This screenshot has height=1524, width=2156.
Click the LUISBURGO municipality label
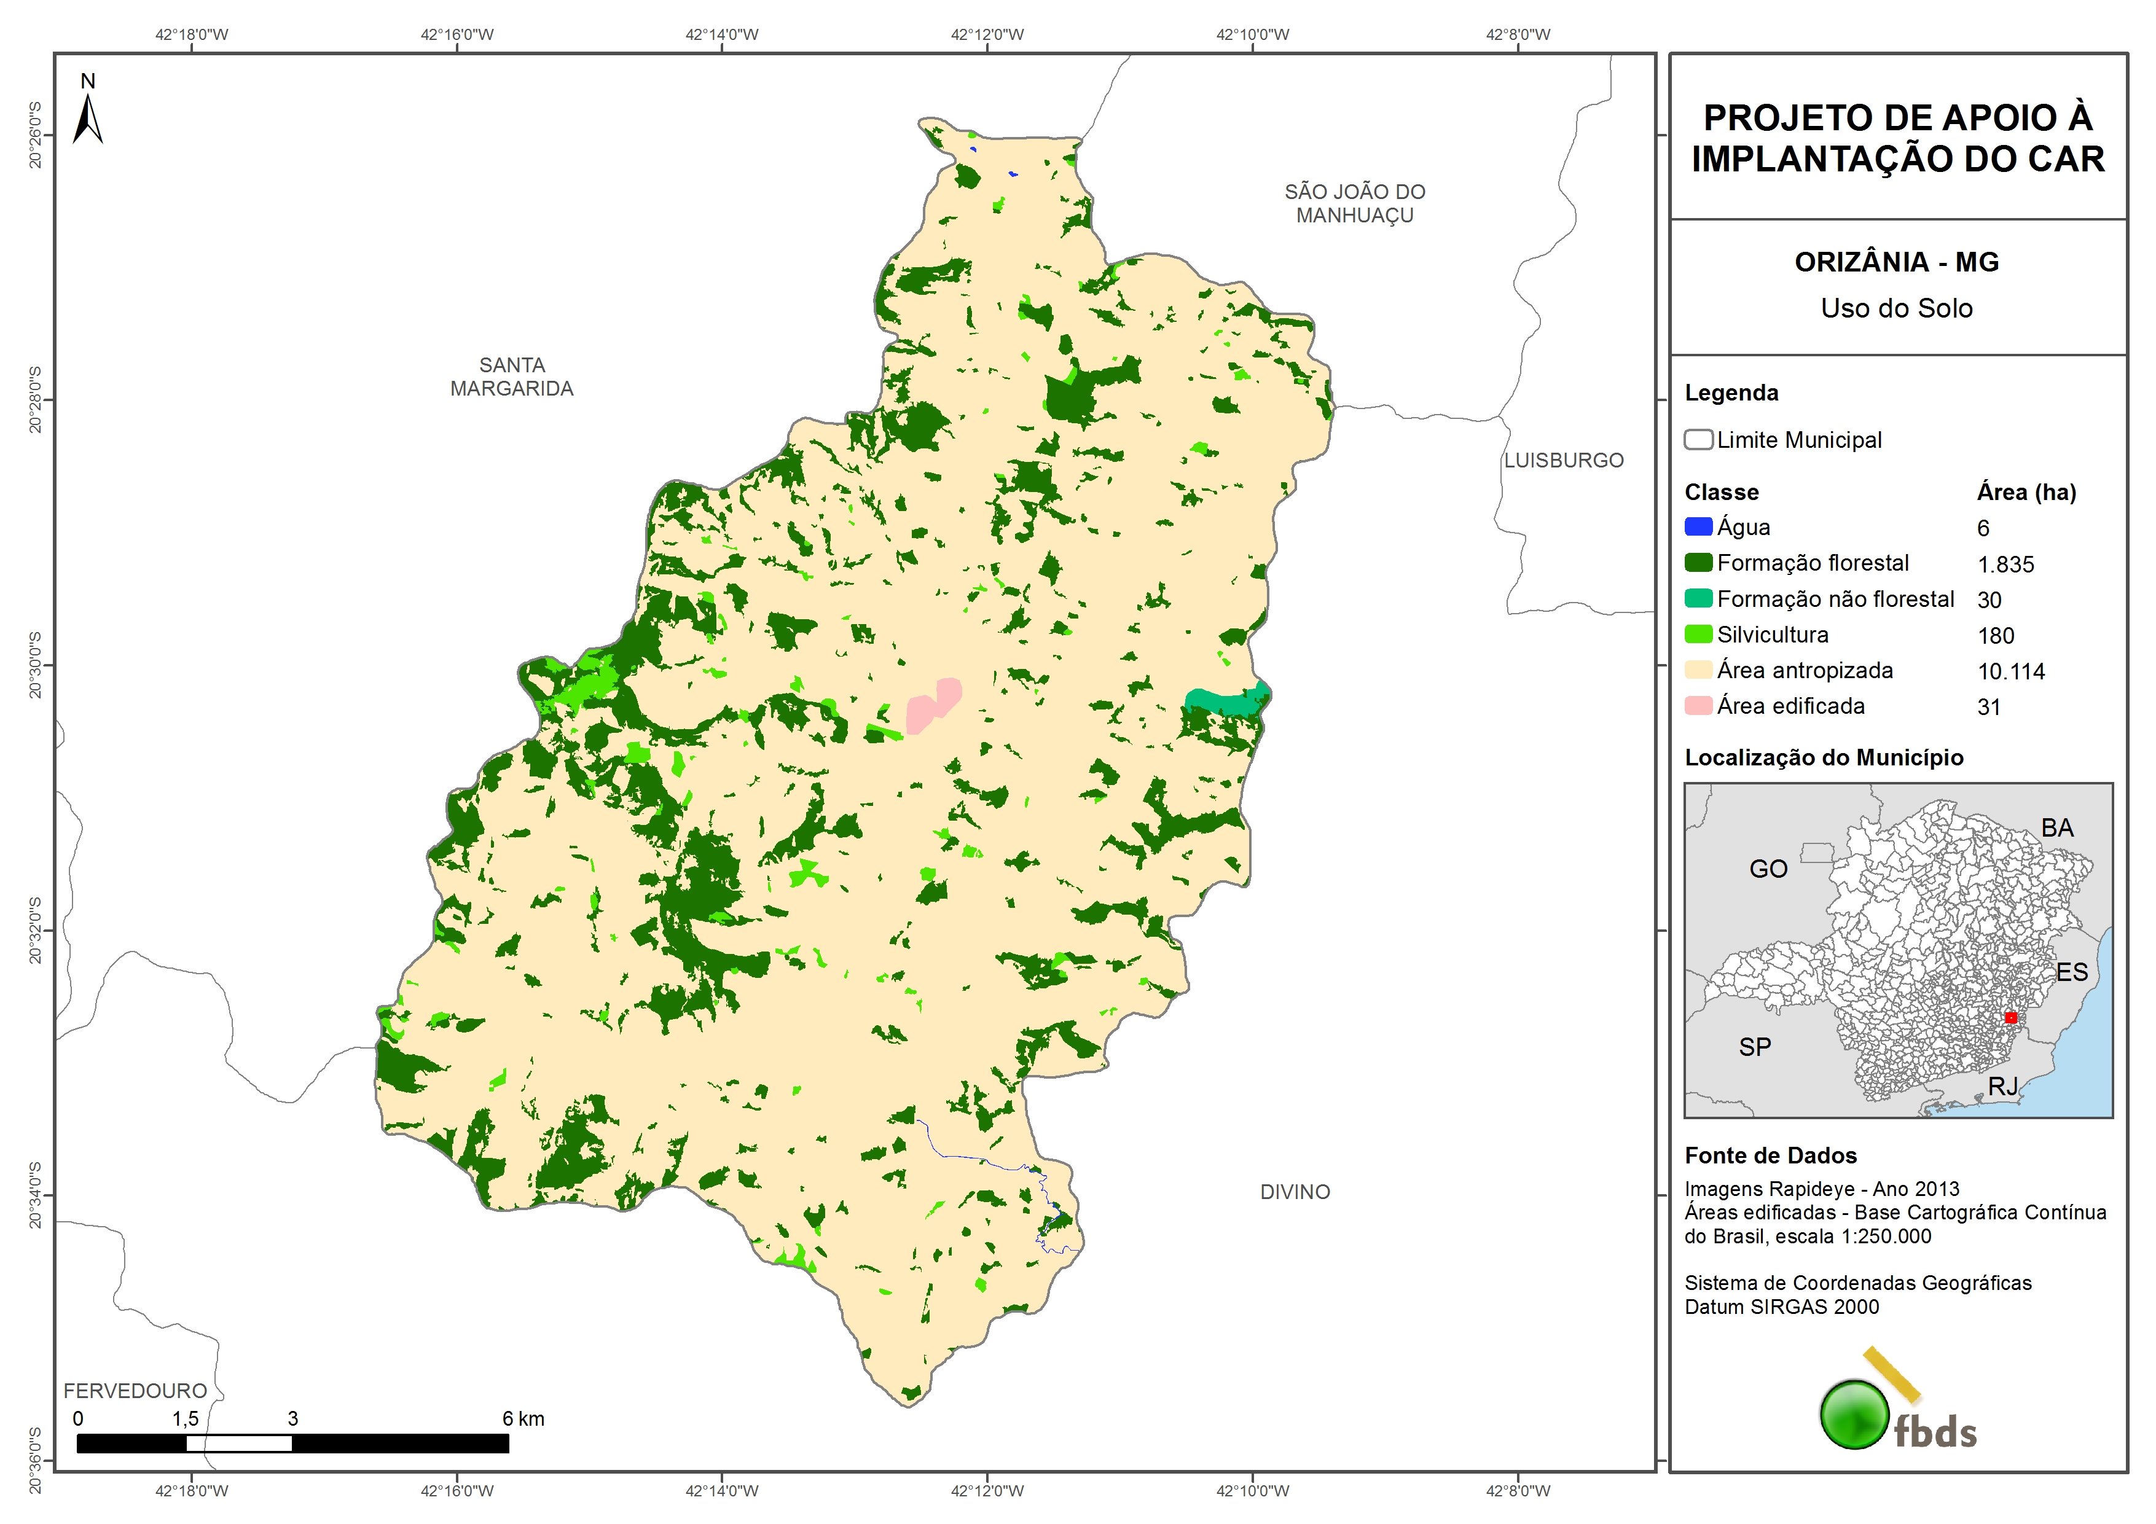pyautogui.click(x=1564, y=460)
